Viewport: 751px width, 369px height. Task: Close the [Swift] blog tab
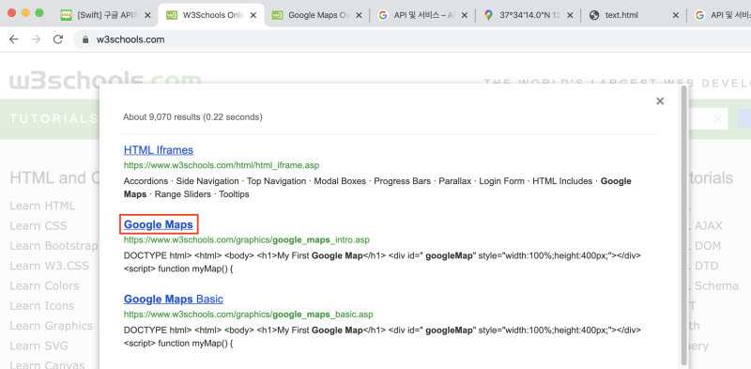coord(147,15)
